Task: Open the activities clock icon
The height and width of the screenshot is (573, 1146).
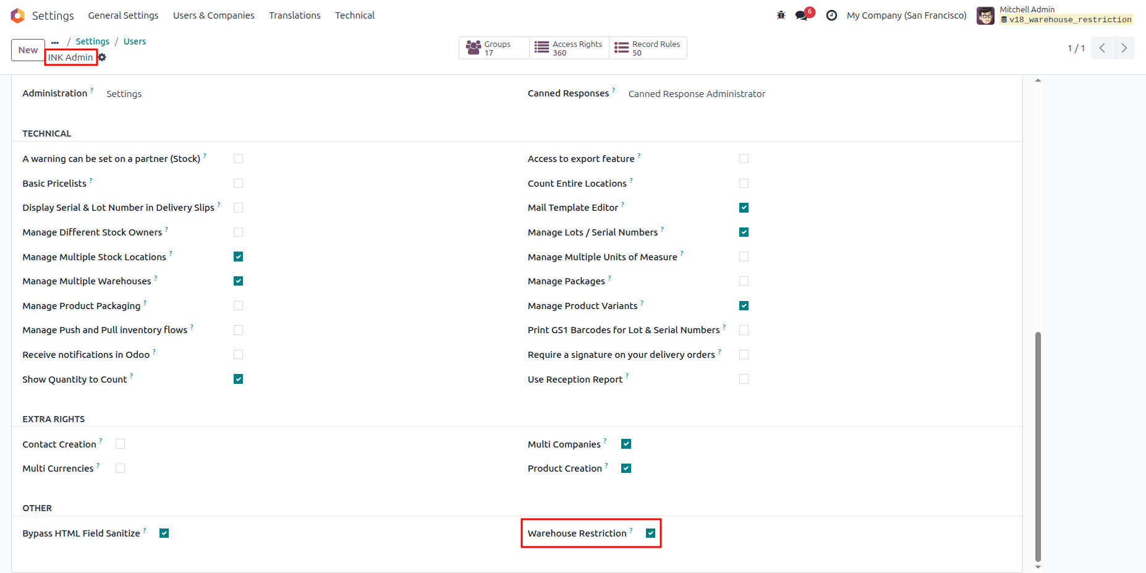Action: click(831, 15)
